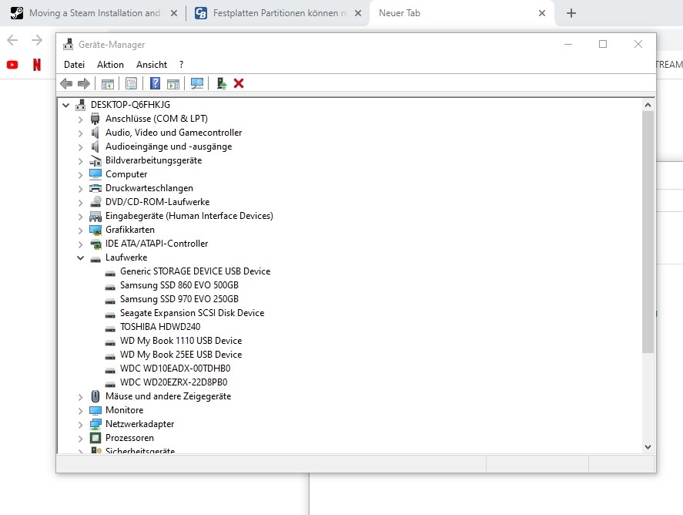Expand Anschlüsse (COM & LPT)

[80, 119]
